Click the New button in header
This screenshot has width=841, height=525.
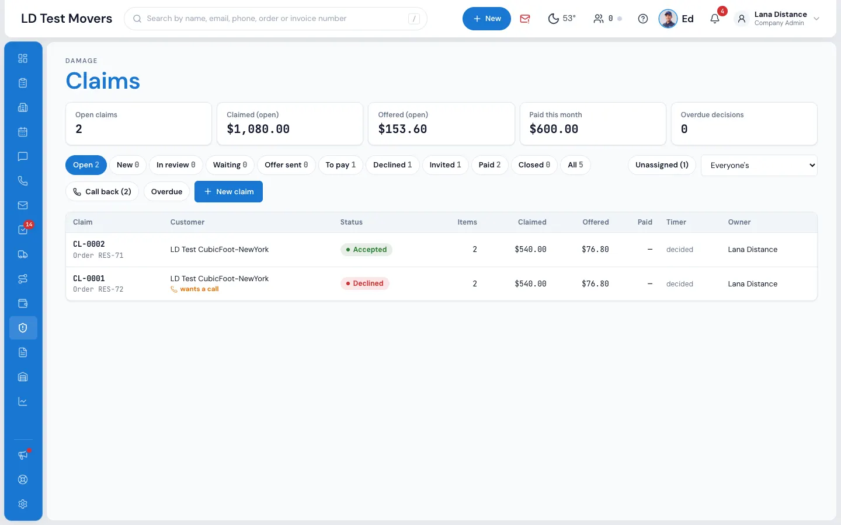pos(486,19)
